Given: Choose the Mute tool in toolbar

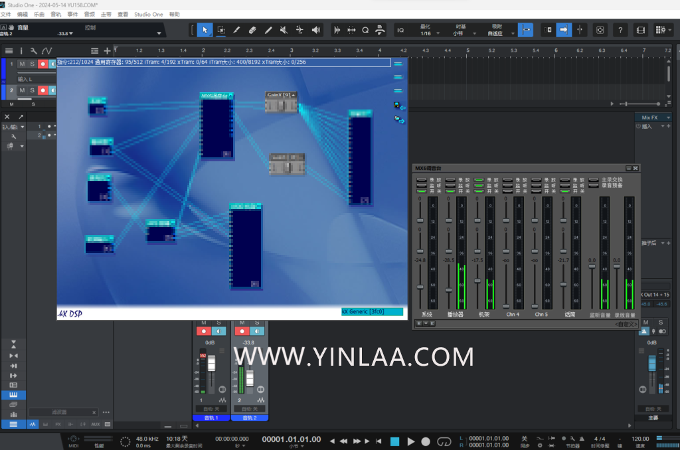Looking at the screenshot, I should [x=284, y=30].
